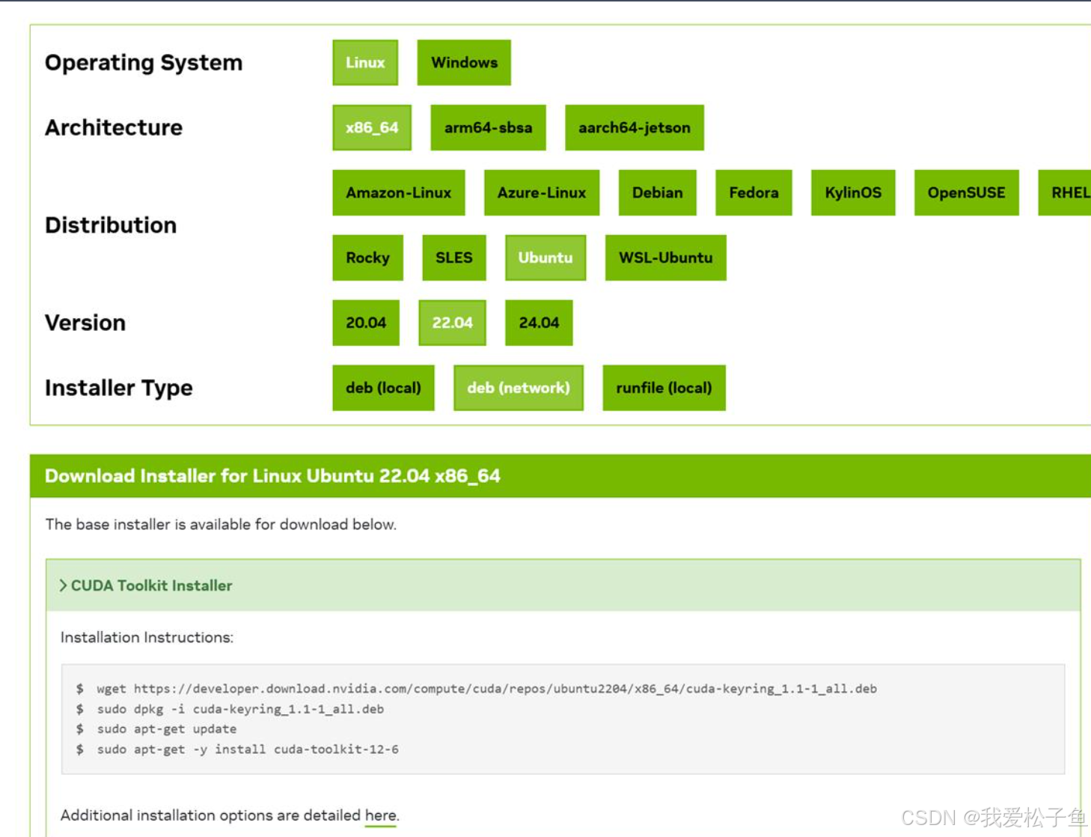Pick KylinOS distribution

tap(853, 193)
